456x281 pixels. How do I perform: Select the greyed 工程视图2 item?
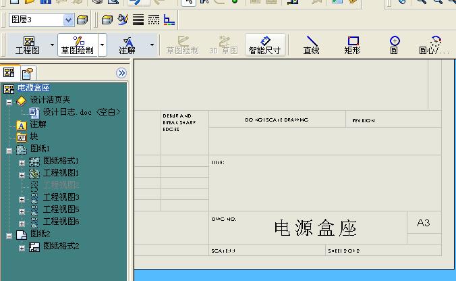click(61, 185)
